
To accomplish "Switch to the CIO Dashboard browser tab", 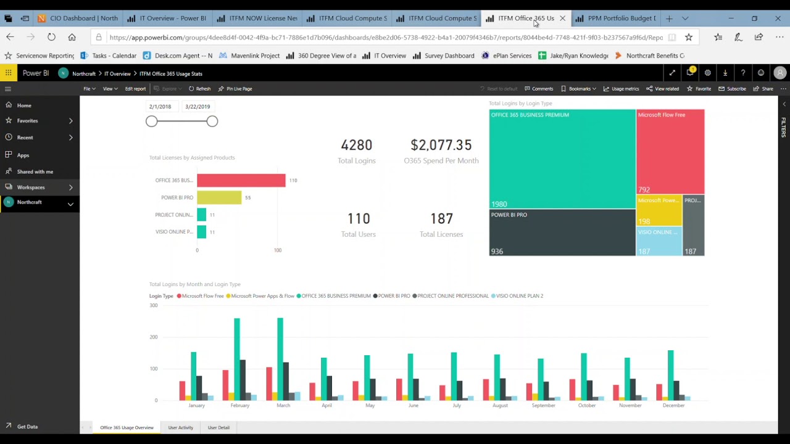I will 78,18.
